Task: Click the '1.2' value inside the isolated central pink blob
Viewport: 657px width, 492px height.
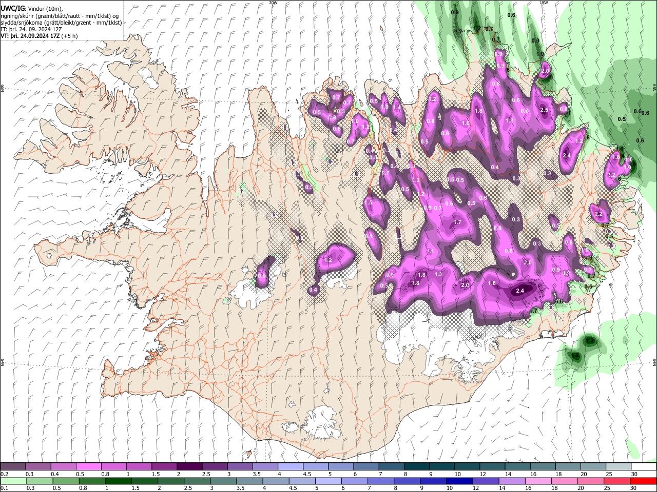Action: pyautogui.click(x=328, y=260)
